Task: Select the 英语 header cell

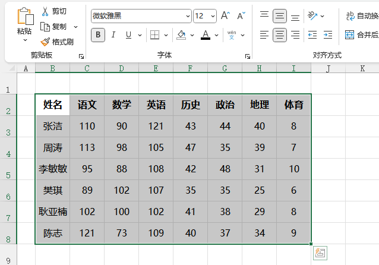Action: click(156, 105)
